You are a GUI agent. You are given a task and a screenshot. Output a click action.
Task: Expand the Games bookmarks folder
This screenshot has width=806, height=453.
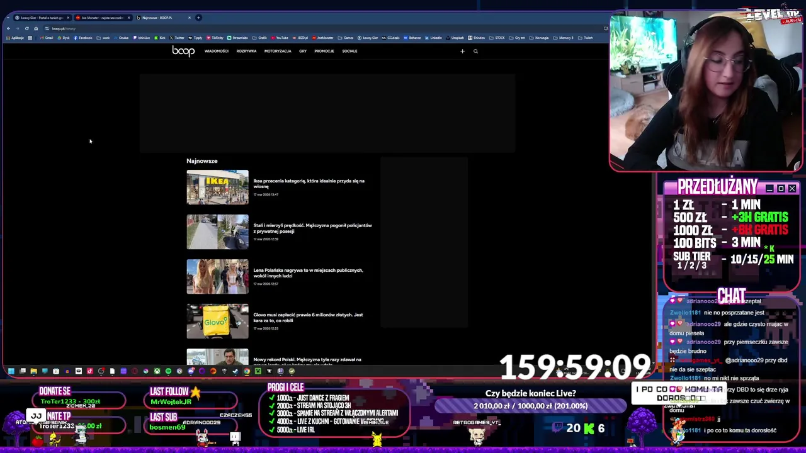pyautogui.click(x=345, y=38)
